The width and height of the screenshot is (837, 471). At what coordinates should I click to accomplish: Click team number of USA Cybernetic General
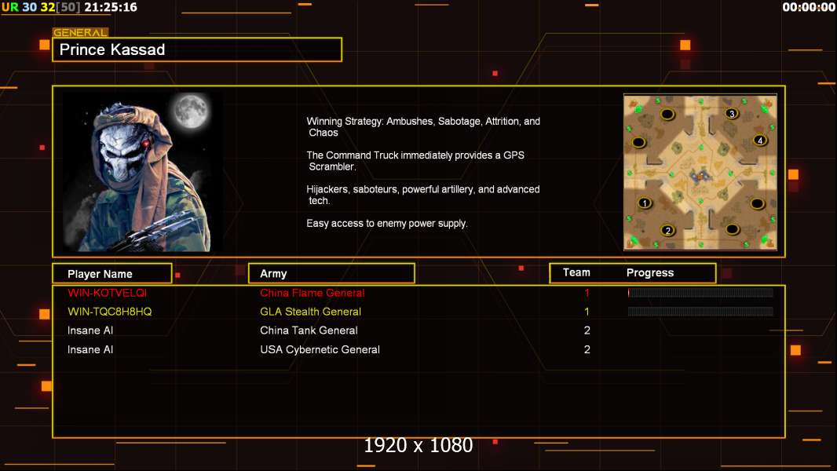pyautogui.click(x=587, y=350)
